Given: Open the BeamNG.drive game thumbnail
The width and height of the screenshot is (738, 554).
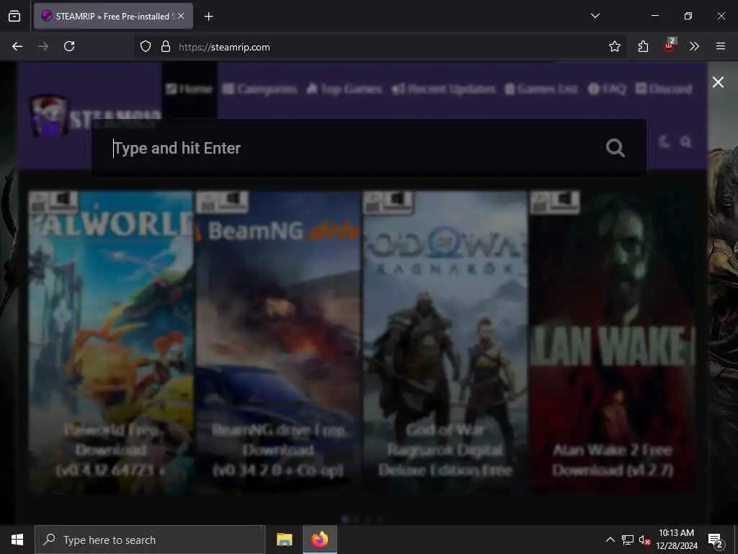Looking at the screenshot, I should (278, 343).
